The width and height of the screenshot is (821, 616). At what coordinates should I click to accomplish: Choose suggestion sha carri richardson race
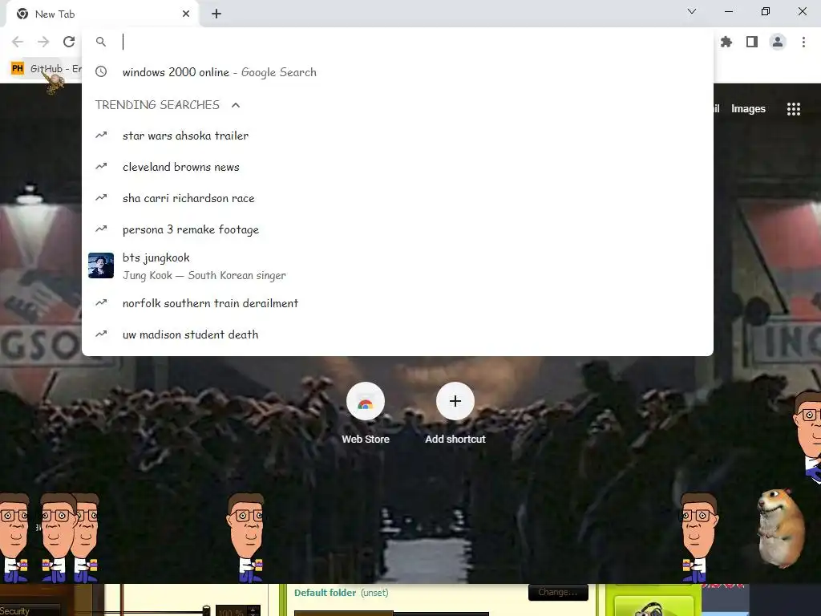point(398,199)
